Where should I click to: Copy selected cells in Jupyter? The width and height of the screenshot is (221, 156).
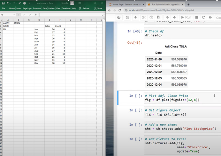151,17
